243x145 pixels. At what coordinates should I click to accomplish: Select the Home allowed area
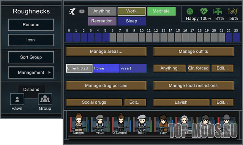(106, 68)
